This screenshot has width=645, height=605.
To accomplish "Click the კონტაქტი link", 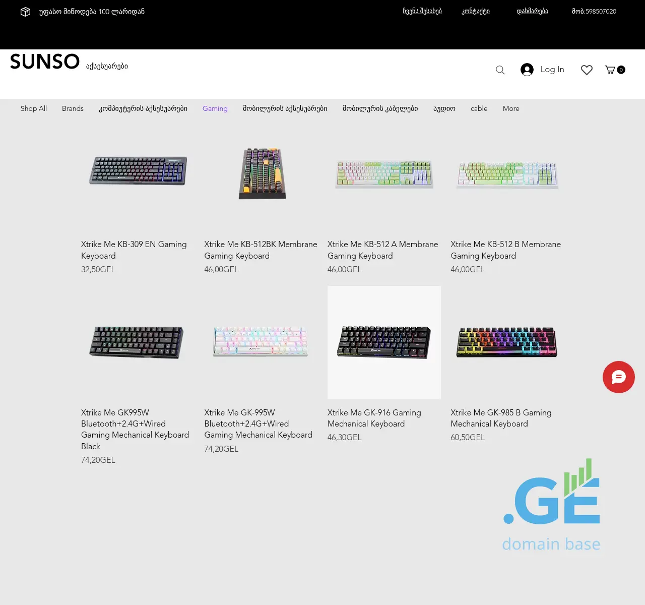I will point(475,11).
